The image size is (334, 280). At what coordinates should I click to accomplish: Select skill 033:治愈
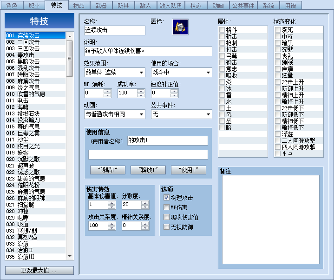click(x=36, y=244)
